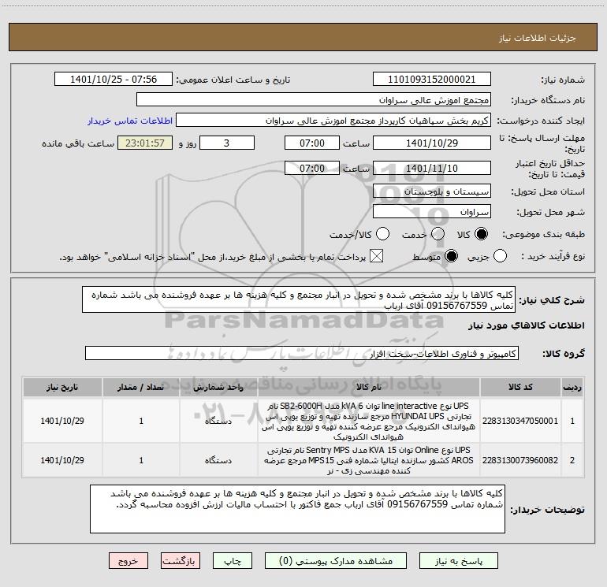The height and width of the screenshot is (587, 607).
Task: Click the بازگشت back button
Action: (x=181, y=561)
